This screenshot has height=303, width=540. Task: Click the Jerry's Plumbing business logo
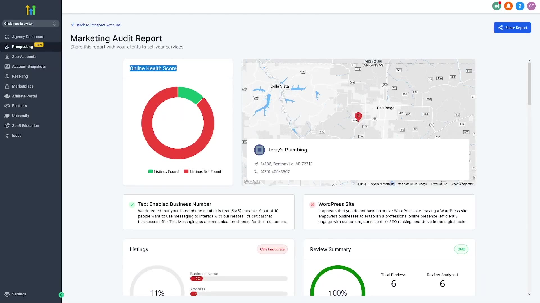click(259, 150)
